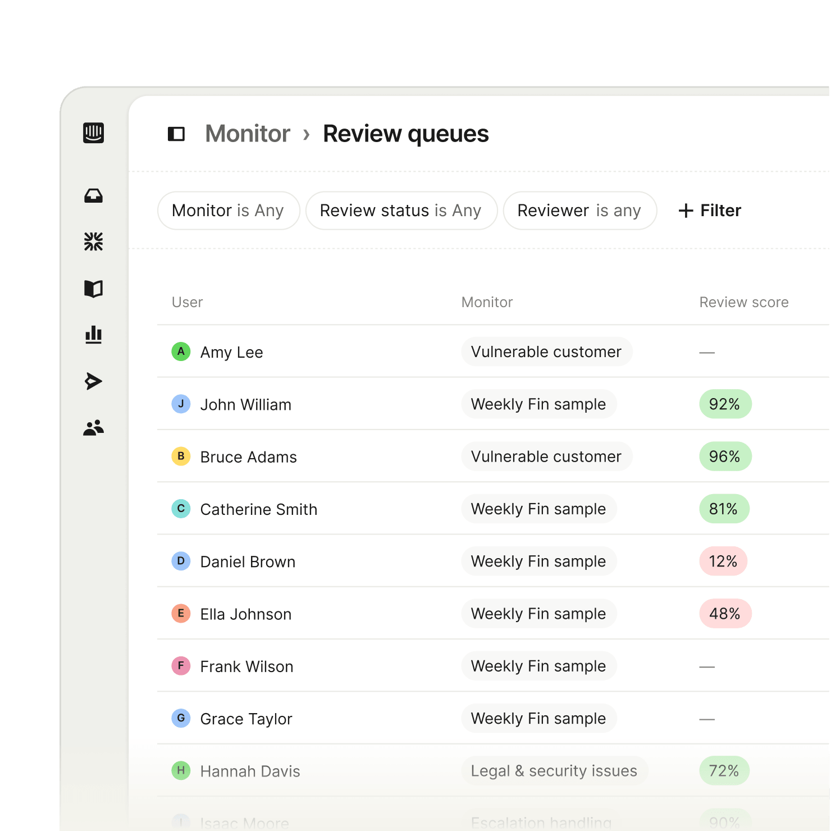The image size is (831, 831).
Task: Navigate back via the Monitor breadcrumb
Action: coord(247,134)
